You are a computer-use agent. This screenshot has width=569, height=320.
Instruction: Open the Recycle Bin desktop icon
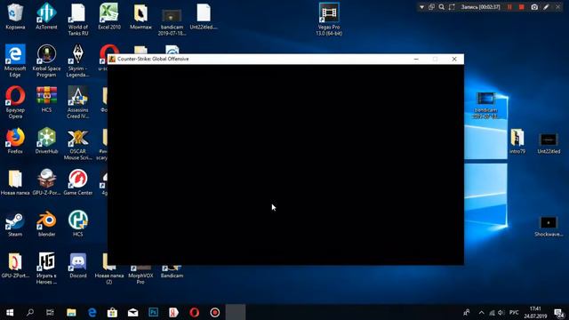point(15,16)
